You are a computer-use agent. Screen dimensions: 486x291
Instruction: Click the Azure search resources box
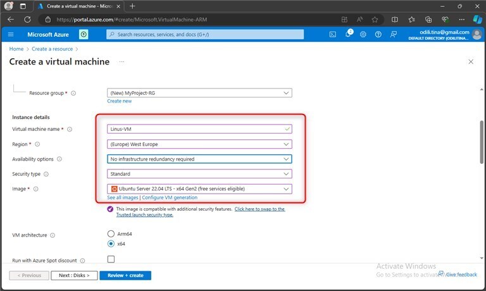205,34
